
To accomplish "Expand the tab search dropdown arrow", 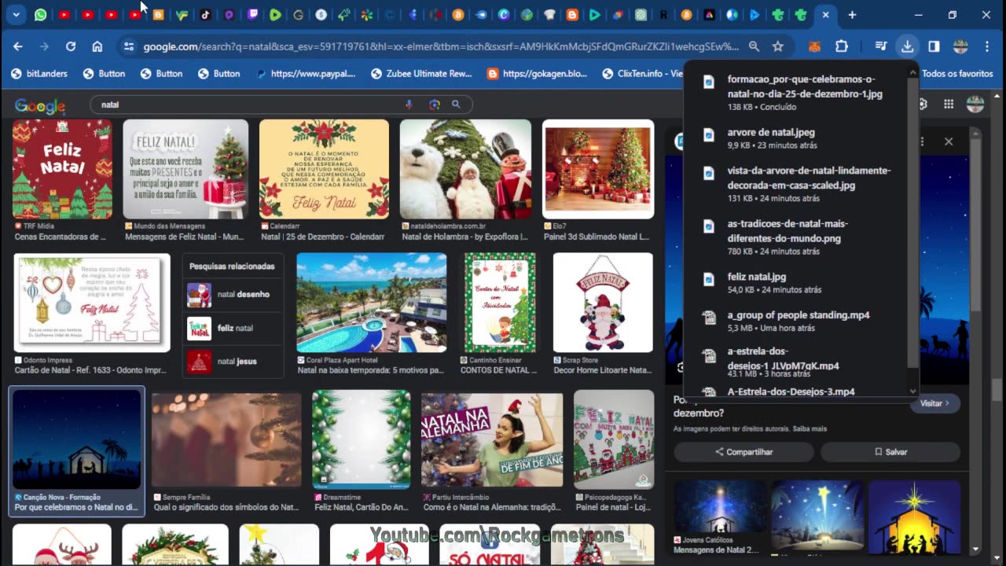I will tap(16, 15).
